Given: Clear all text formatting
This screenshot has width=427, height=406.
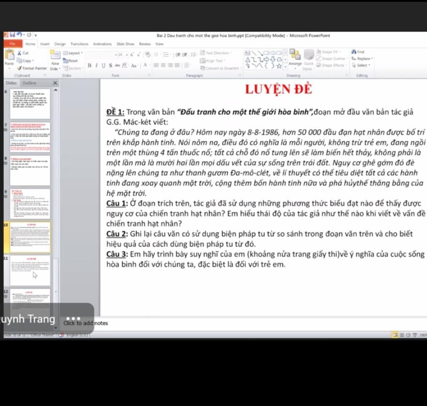Looking at the screenshot, I should [x=148, y=55].
